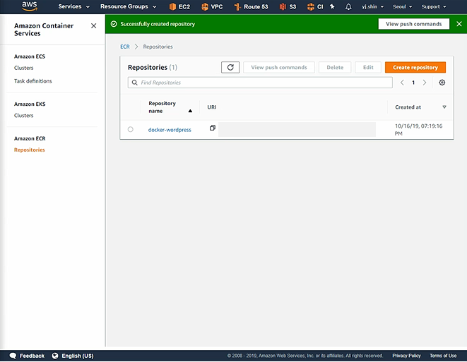This screenshot has height=362, width=467.
Task: Click the 10/16/19, 07:19:16 PM timestamp
Action: [418, 130]
